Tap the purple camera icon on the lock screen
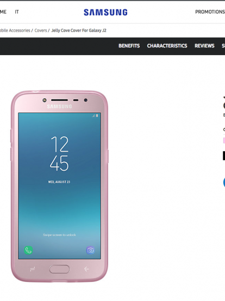This screenshot has width=225, height=301. pos(90,250)
